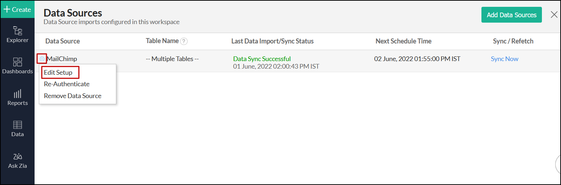561x185 pixels.
Task: Click the Table Name help question icon
Action: pos(184,41)
